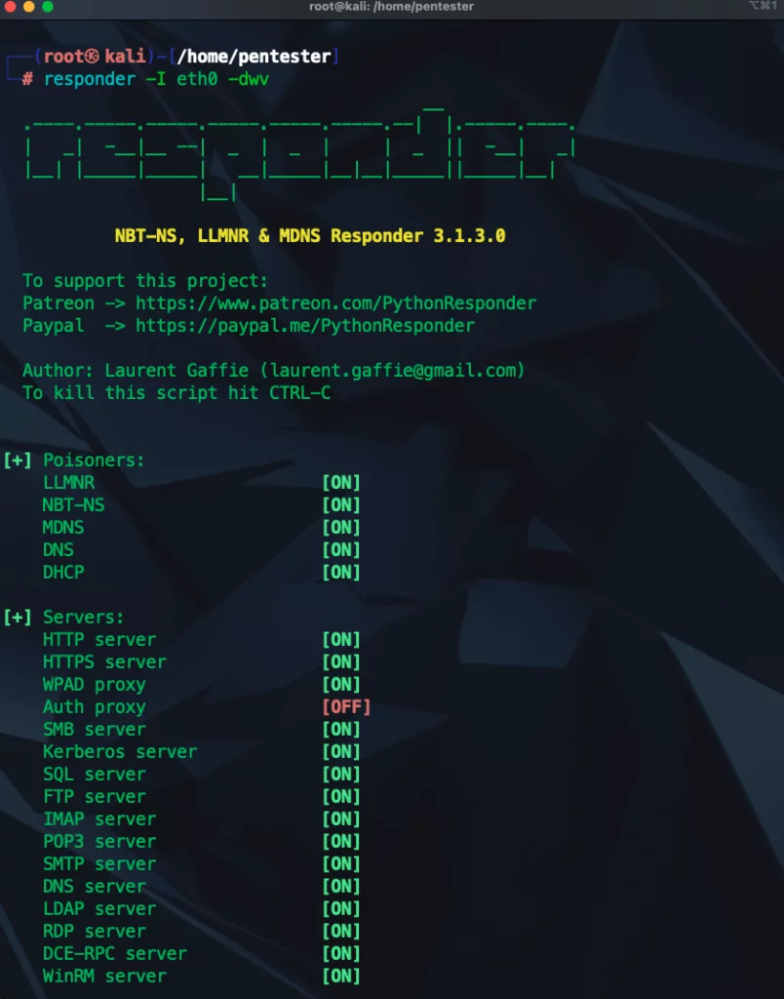The width and height of the screenshot is (784, 999).
Task: Click the Kerberos server entry text
Action: (120, 752)
